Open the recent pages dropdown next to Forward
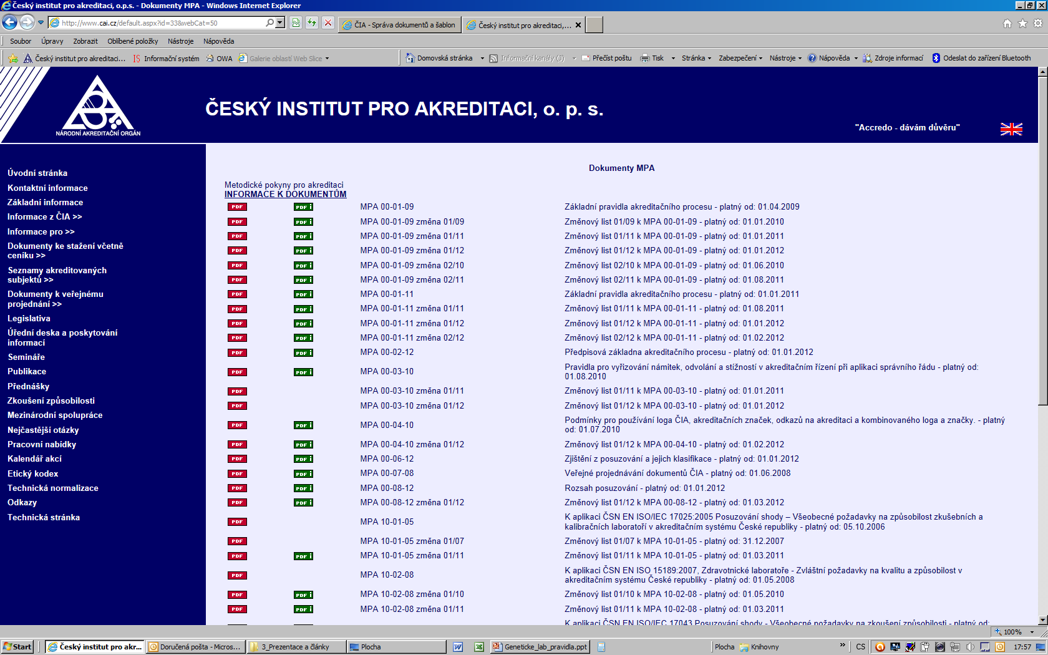1048x655 pixels. click(41, 22)
